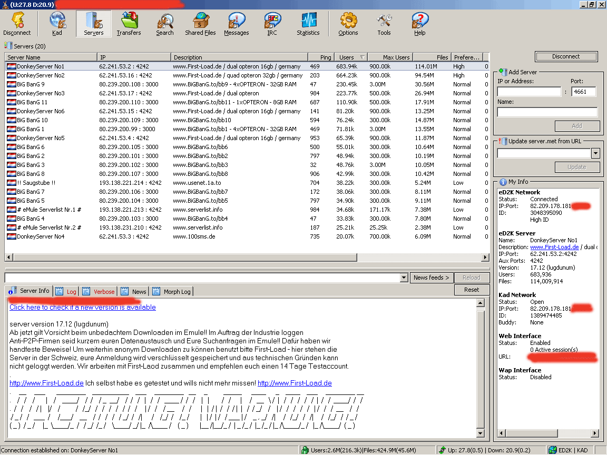Expand the server.met URL dropdown

pyautogui.click(x=595, y=153)
